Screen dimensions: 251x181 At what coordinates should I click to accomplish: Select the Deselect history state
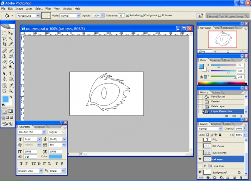pos(215,101)
